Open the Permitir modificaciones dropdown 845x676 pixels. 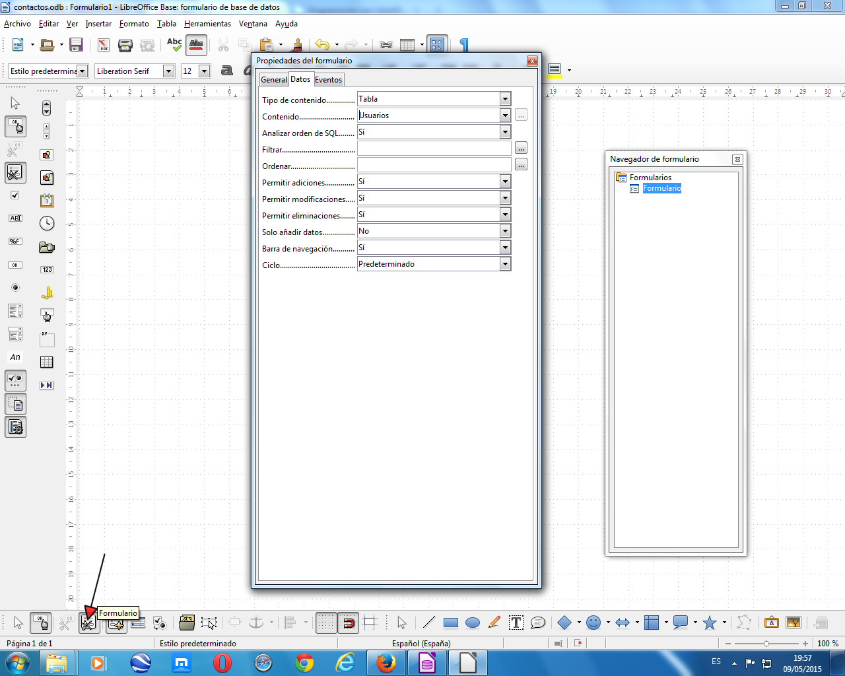click(505, 198)
